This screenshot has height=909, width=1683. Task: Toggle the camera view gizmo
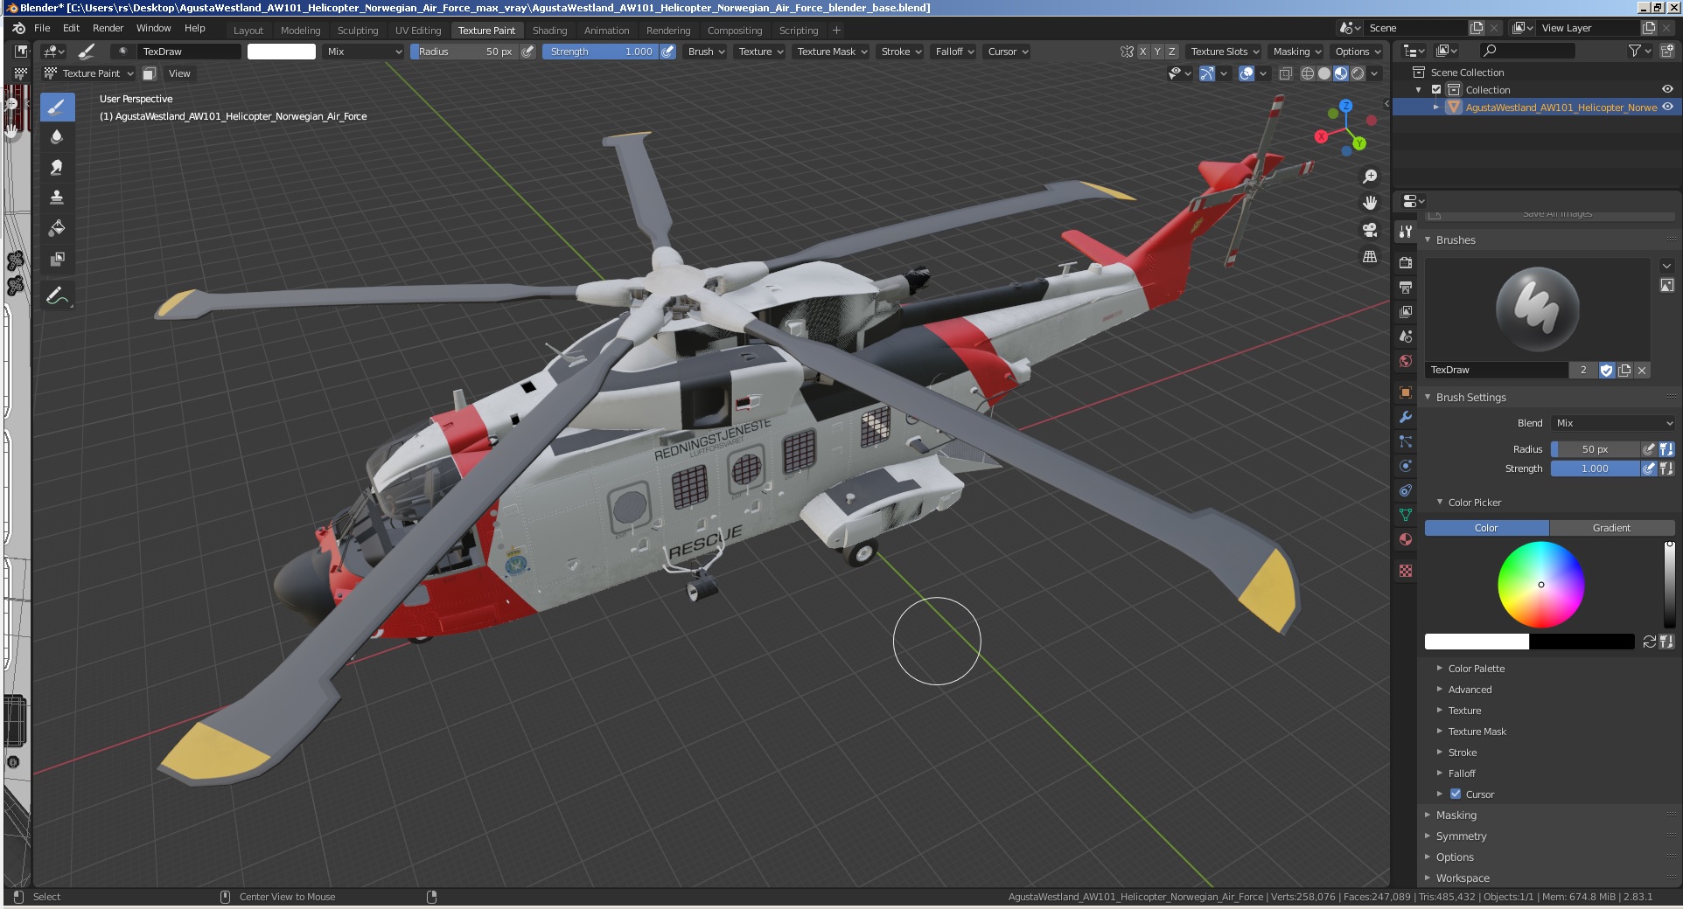click(1370, 230)
